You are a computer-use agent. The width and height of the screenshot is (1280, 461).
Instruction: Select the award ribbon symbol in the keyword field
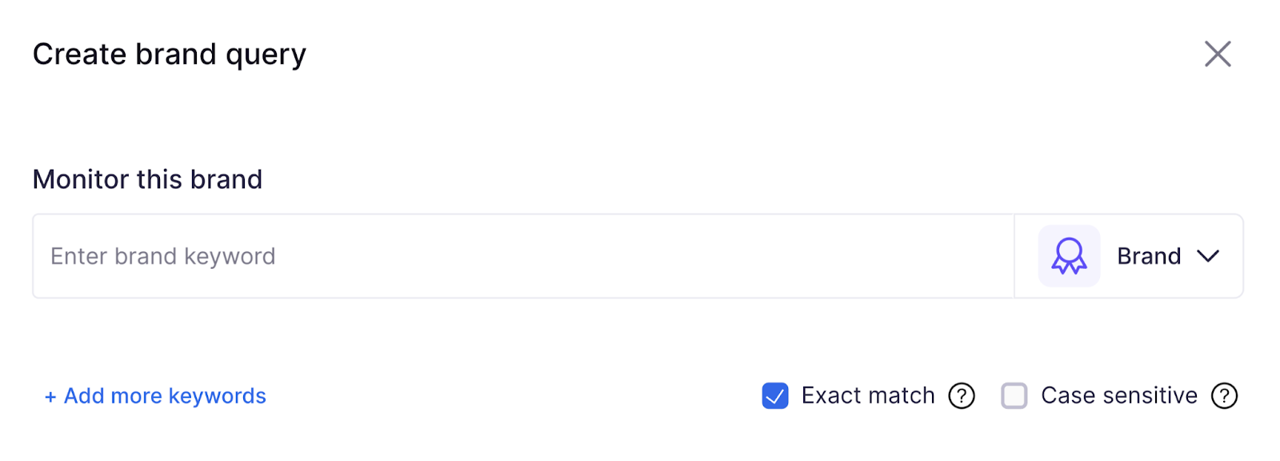click(x=1067, y=256)
